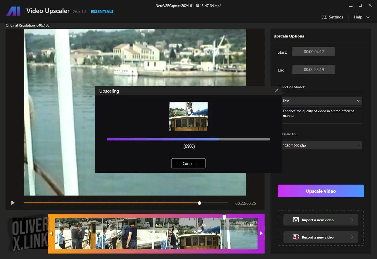
Task: Click the right trim handle arrow on timeline
Action: 261,233
